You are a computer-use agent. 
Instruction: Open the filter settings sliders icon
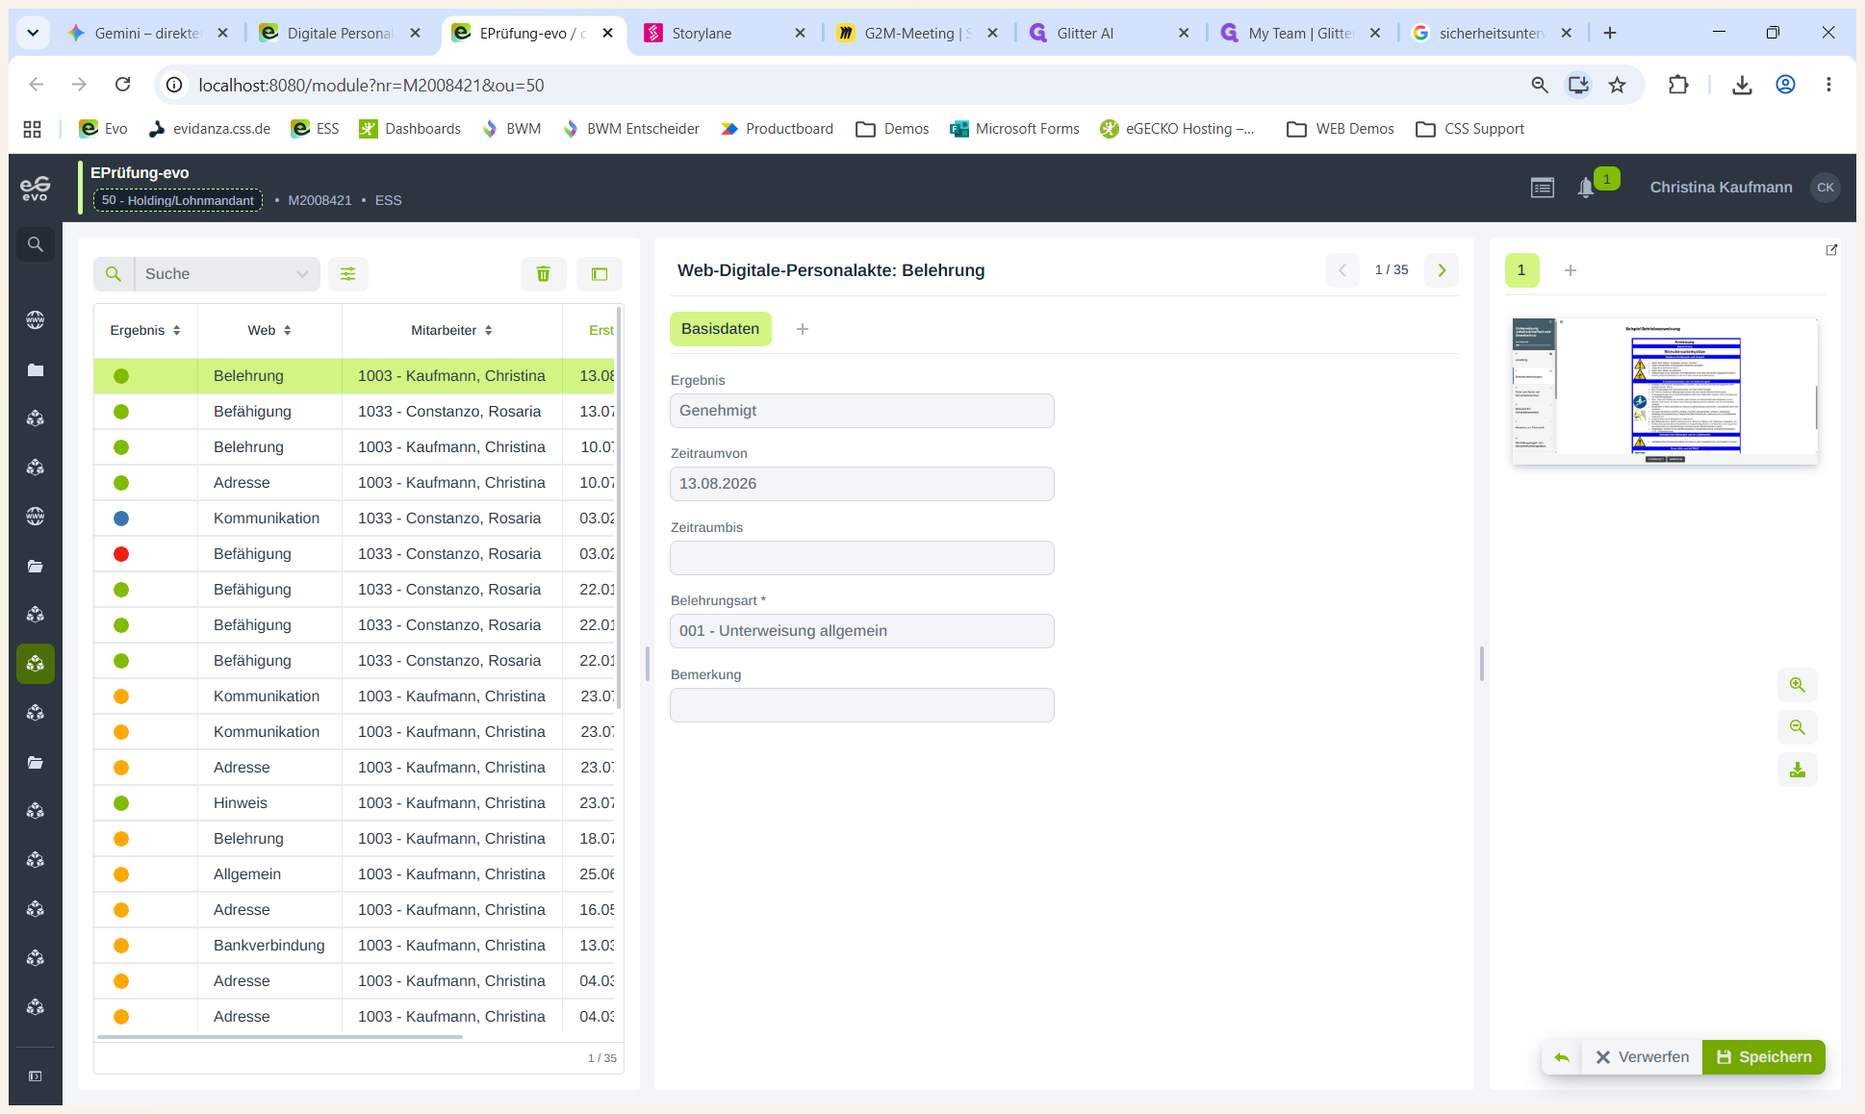(x=348, y=274)
